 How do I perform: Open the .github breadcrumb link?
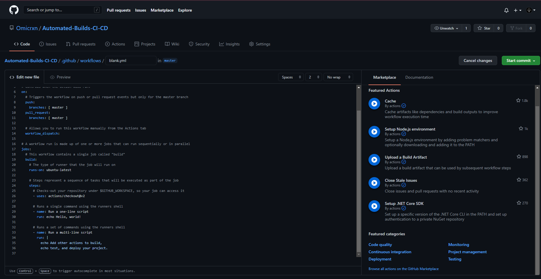[x=69, y=60]
